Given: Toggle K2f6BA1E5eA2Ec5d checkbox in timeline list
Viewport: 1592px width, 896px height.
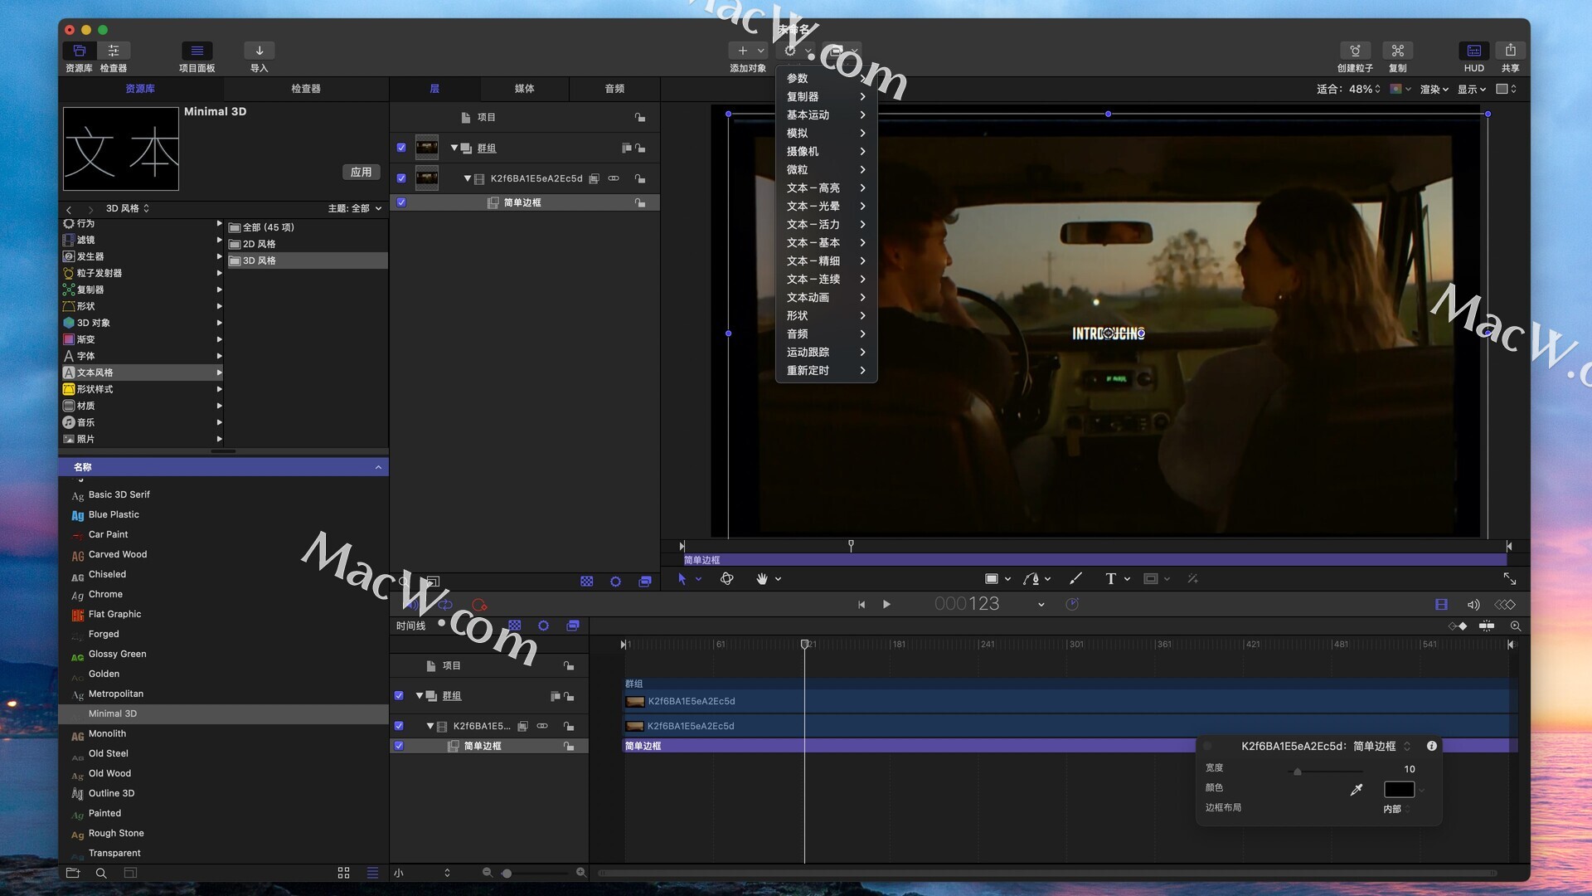Looking at the screenshot, I should pyautogui.click(x=399, y=726).
